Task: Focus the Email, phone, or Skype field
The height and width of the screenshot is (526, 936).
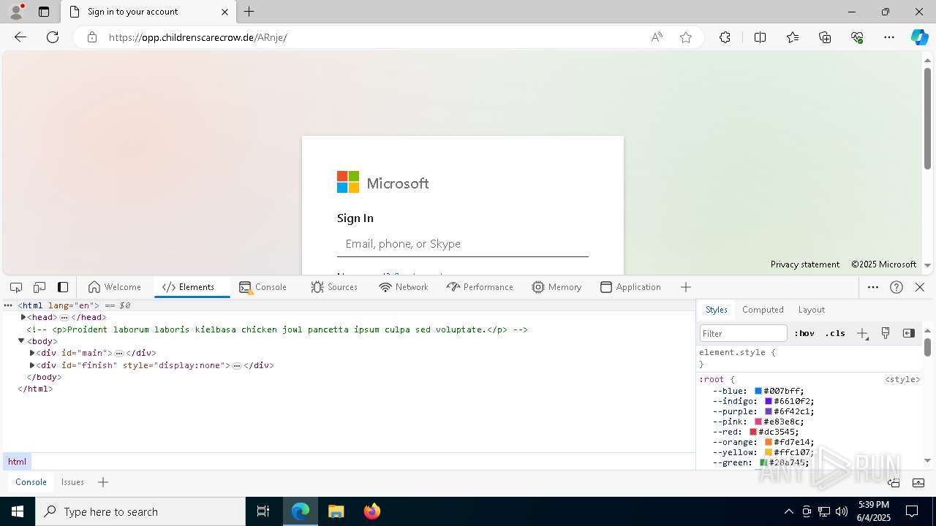Action: point(463,244)
